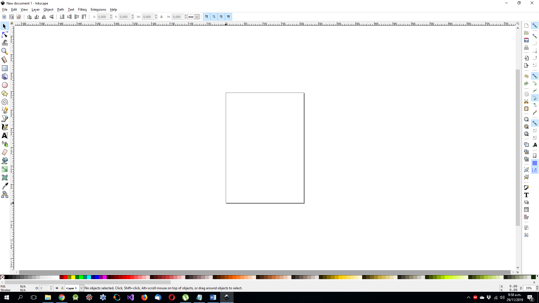Select the Pencil draw tool
This screenshot has width=539, height=303.
5,110
